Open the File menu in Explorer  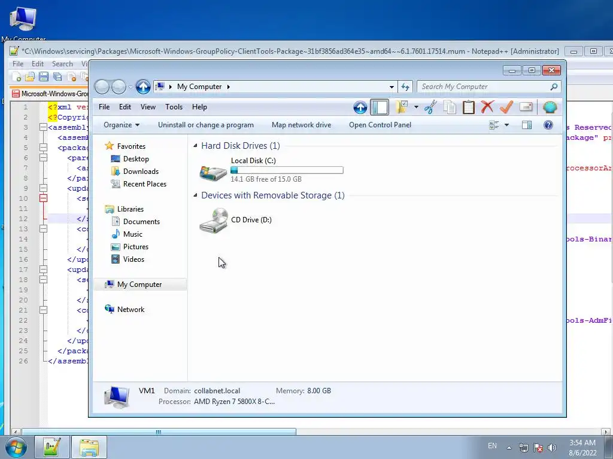click(x=104, y=107)
